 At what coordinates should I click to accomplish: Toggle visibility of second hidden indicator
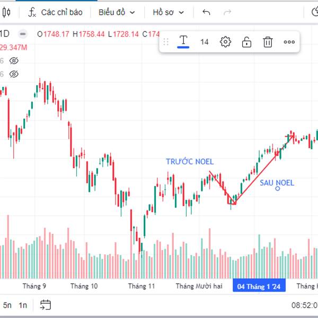14,74
